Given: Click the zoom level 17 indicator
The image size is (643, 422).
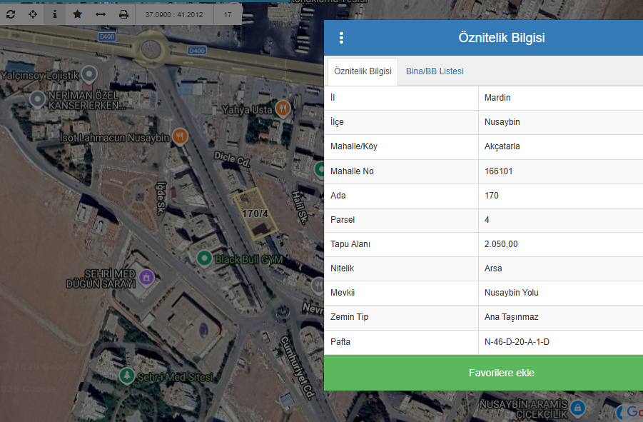Looking at the screenshot, I should click(228, 14).
